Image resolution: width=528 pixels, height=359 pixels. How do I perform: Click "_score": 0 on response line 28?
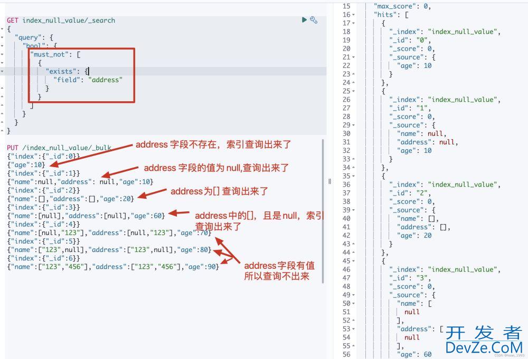click(412, 117)
